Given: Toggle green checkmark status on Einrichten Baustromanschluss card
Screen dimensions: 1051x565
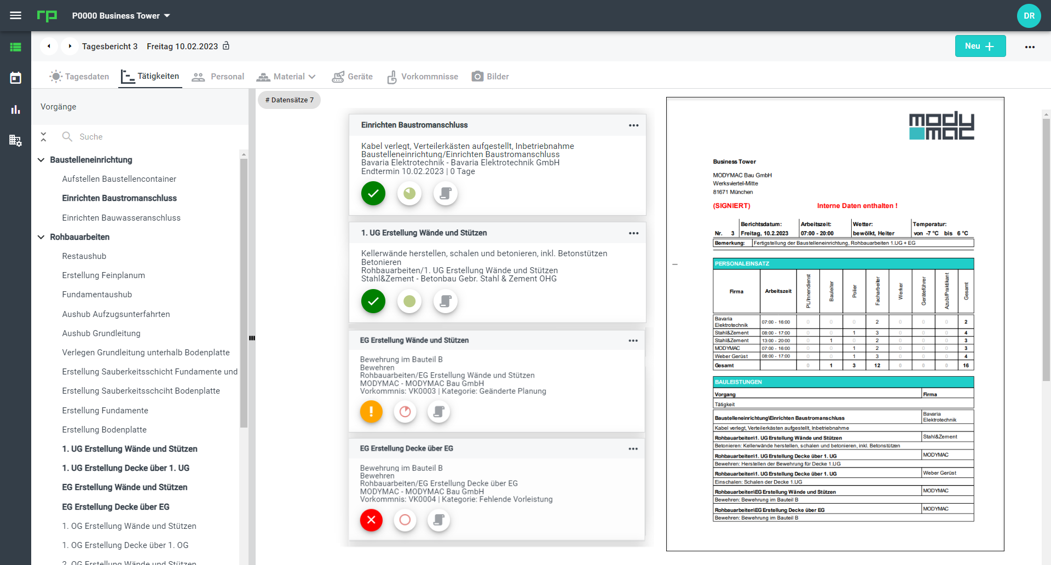Looking at the screenshot, I should [373, 193].
